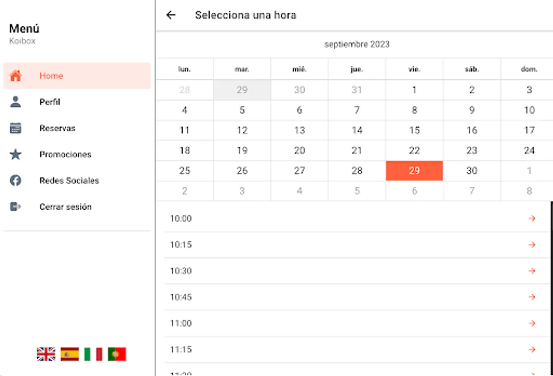
Task: Click the back arrow icon
Action: click(171, 15)
